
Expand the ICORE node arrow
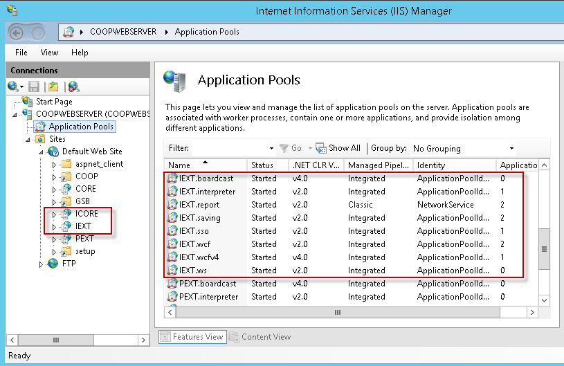point(54,214)
